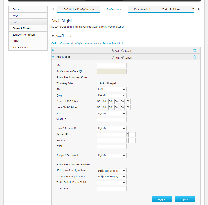
Task: Focus the İsim input field
Action: click(111, 65)
